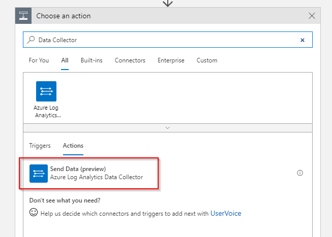Click the smiley feedback icon
The height and width of the screenshot is (237, 332).
34,213
